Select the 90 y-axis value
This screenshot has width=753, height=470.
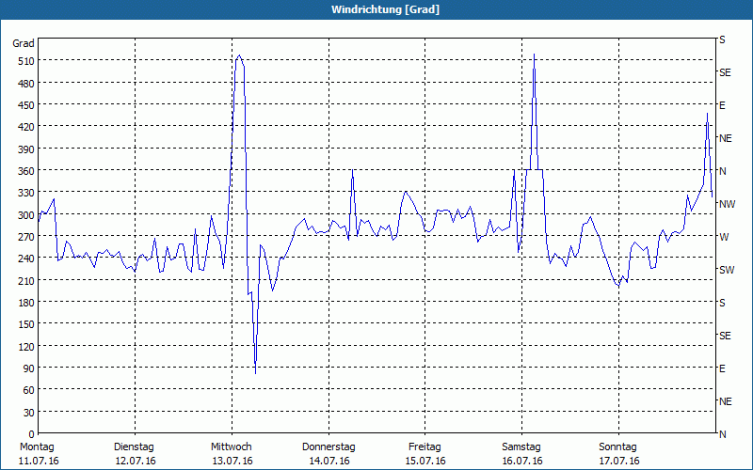click(29, 368)
